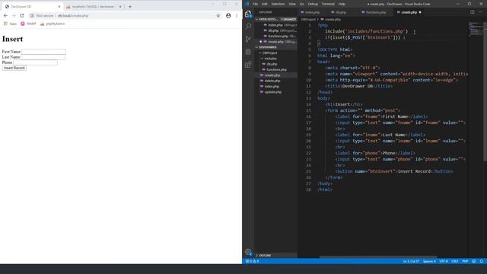Open a new Chrome tab
This screenshot has height=274, width=487.
pyautogui.click(x=130, y=7)
